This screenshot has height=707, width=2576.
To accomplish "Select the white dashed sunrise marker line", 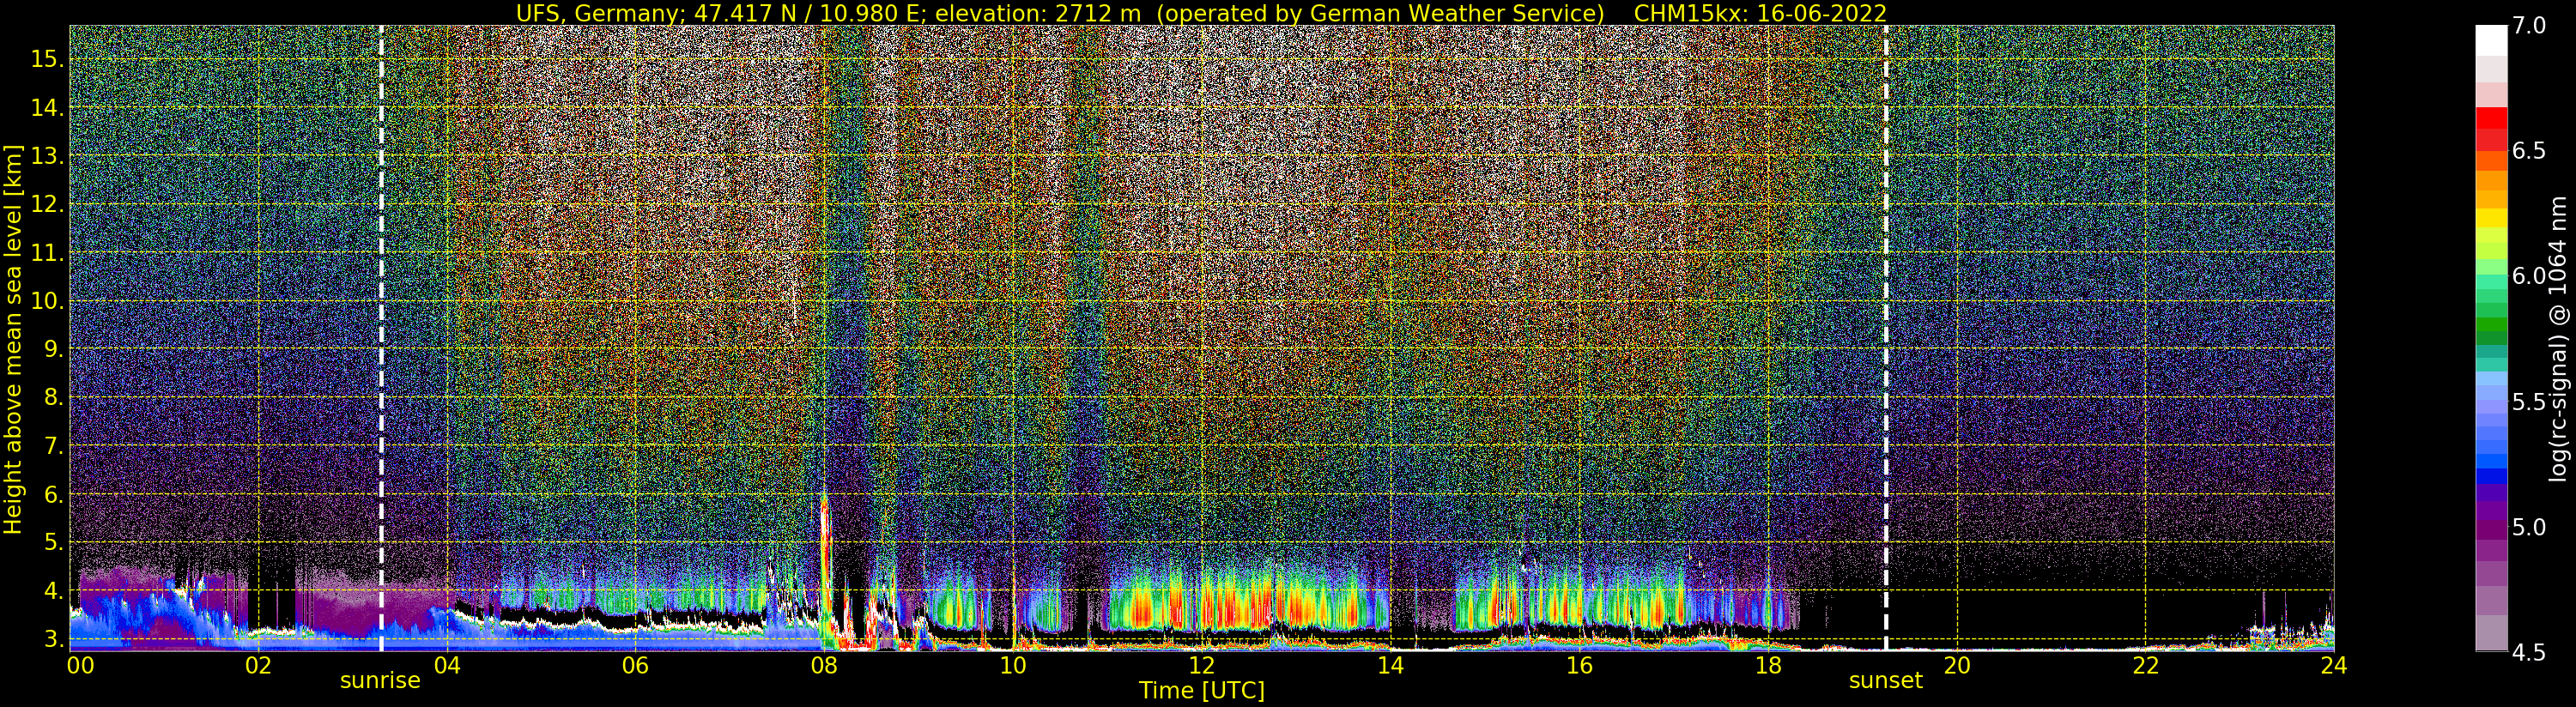I will 381,338.
